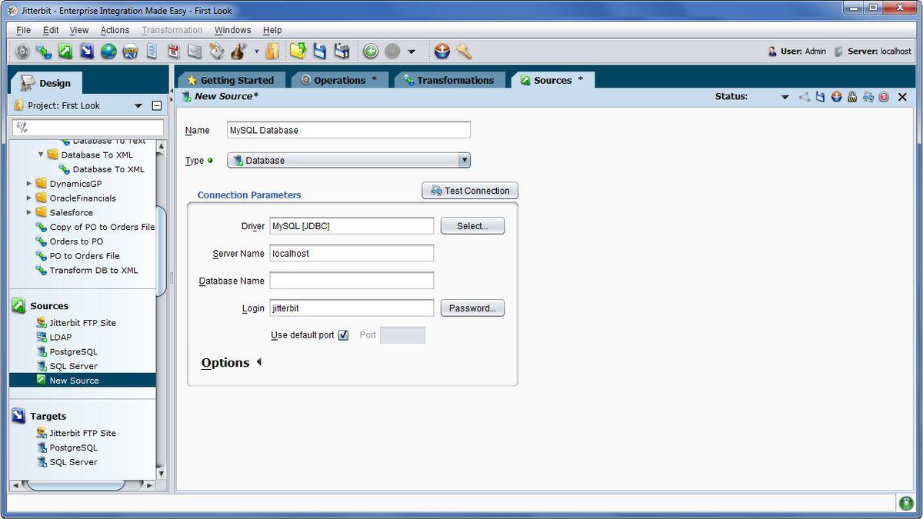Open the File menu
Image resolution: width=923 pixels, height=519 pixels.
pyautogui.click(x=23, y=30)
